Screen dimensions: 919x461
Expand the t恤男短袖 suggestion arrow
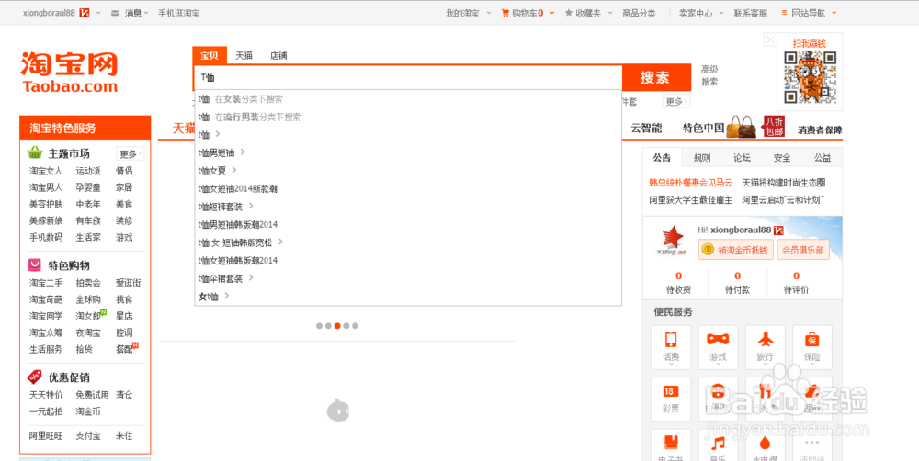(x=242, y=152)
